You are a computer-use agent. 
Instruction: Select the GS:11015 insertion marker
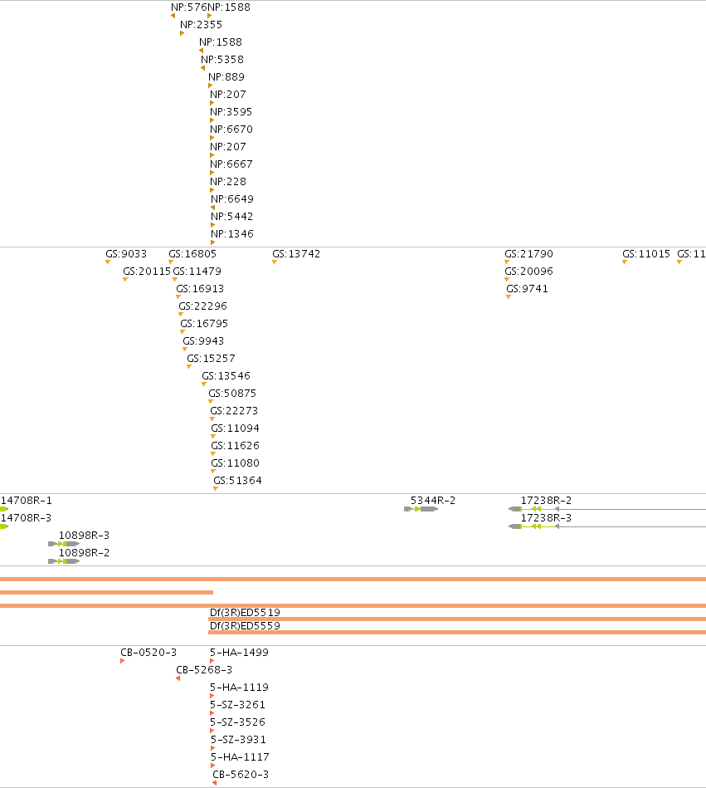625,262
